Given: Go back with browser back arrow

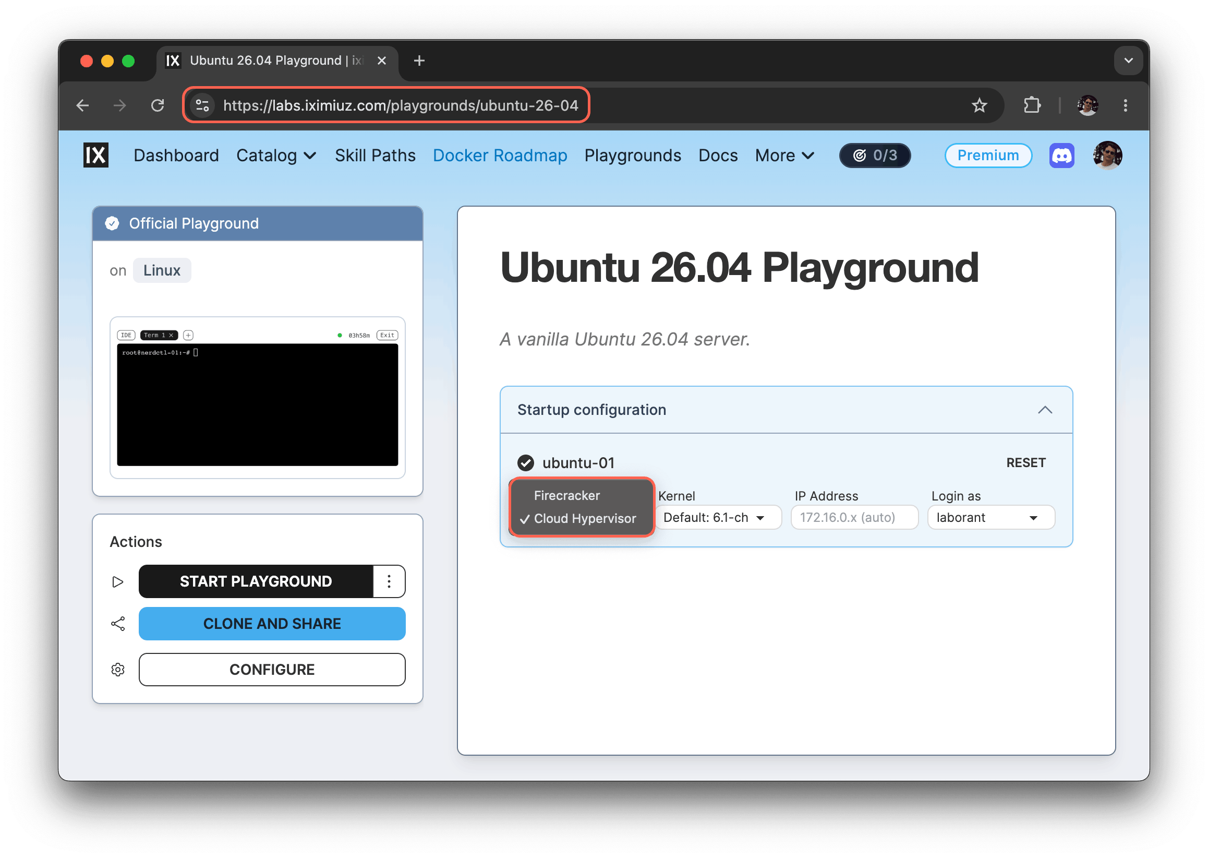Looking at the screenshot, I should (83, 105).
